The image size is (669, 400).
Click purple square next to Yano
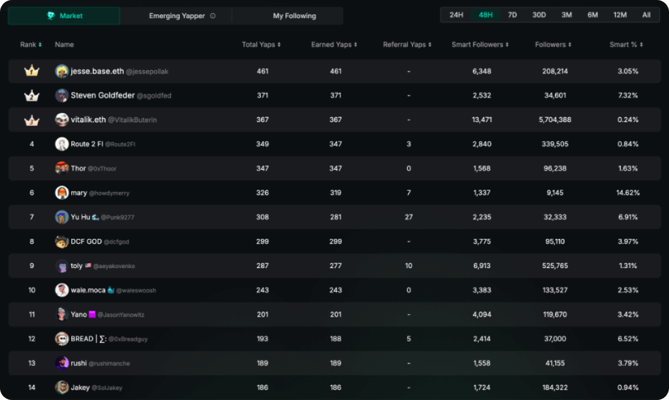pos(92,314)
